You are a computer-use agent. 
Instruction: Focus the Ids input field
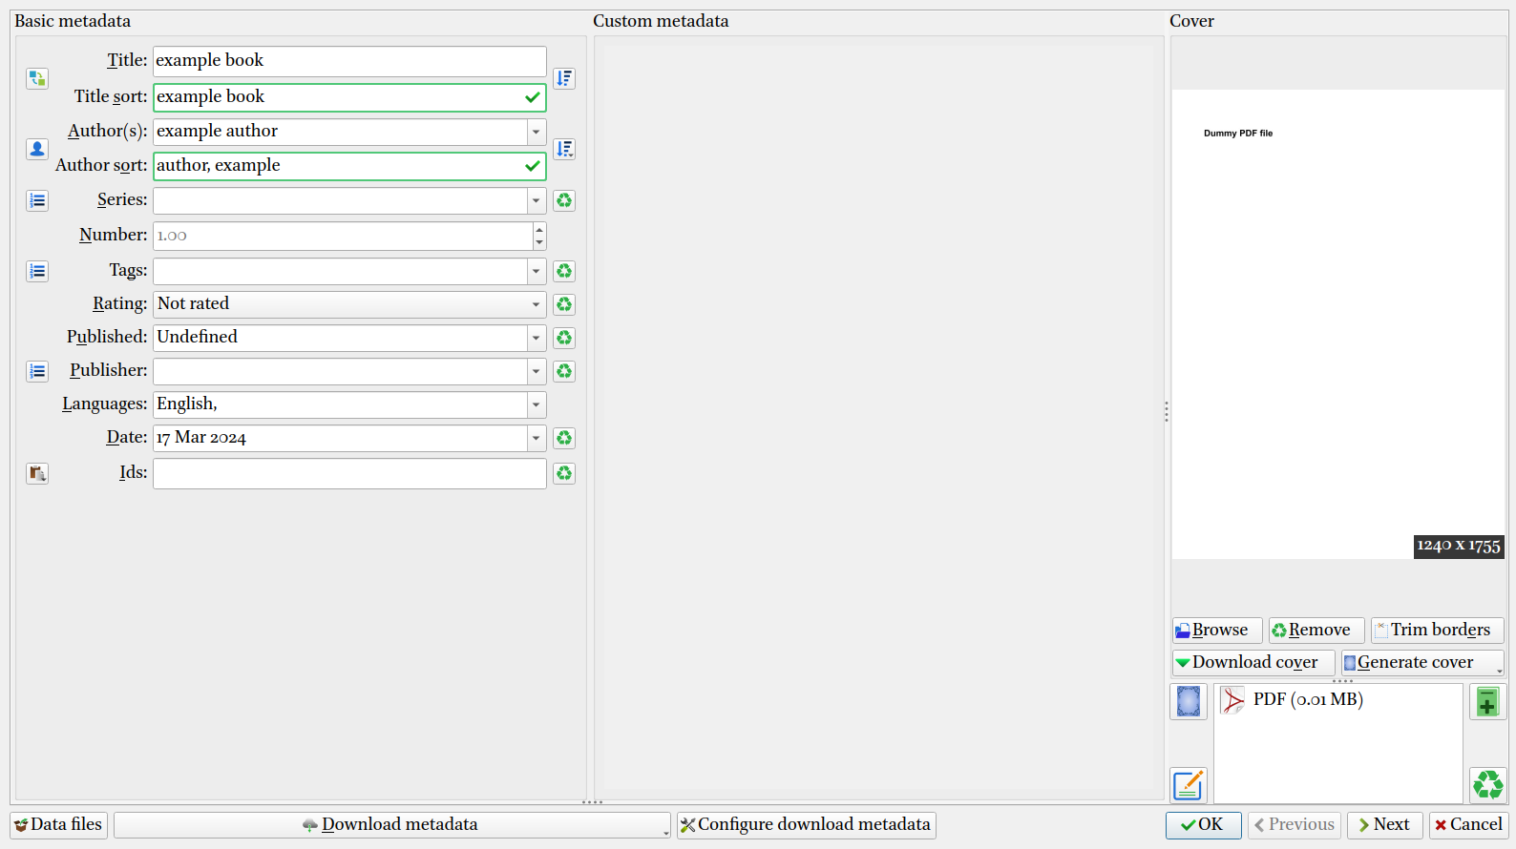click(349, 473)
